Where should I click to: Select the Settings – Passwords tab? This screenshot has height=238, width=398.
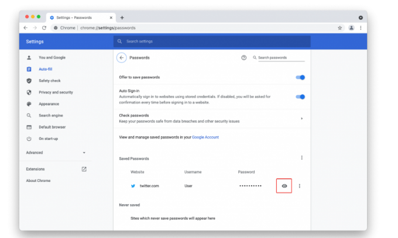[81, 18]
